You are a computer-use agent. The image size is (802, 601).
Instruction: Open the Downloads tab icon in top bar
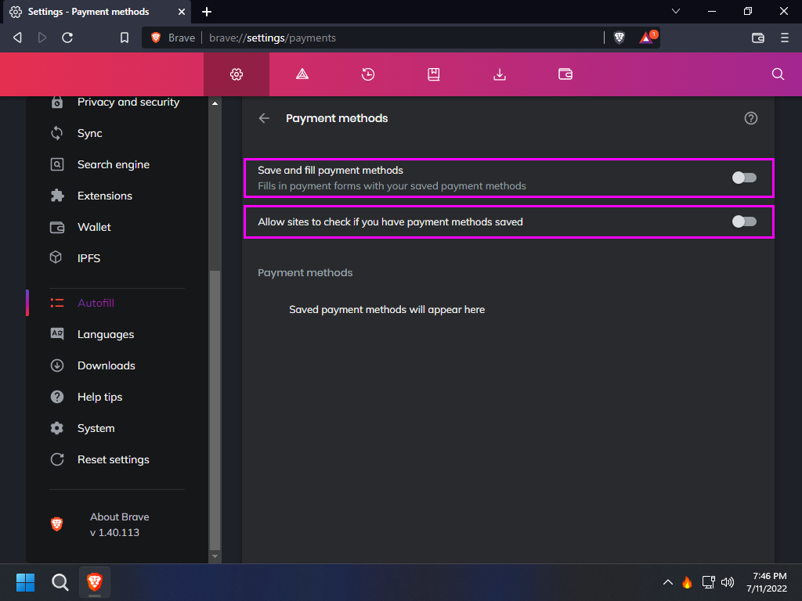(499, 74)
